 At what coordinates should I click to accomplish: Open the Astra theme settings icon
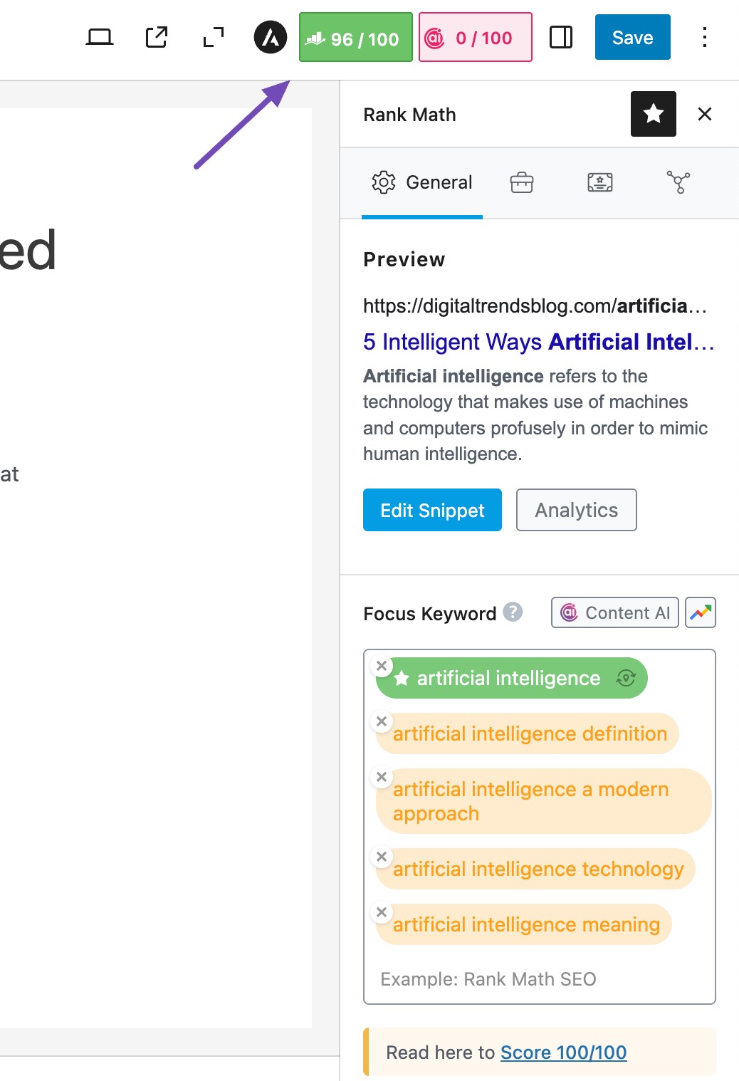click(271, 37)
